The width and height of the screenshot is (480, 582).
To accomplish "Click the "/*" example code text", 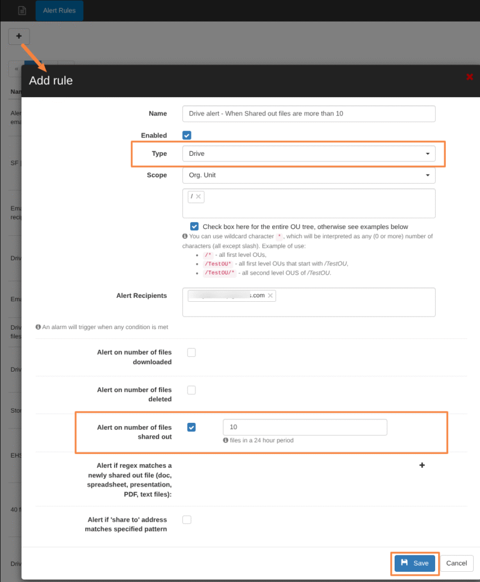I will (208, 255).
